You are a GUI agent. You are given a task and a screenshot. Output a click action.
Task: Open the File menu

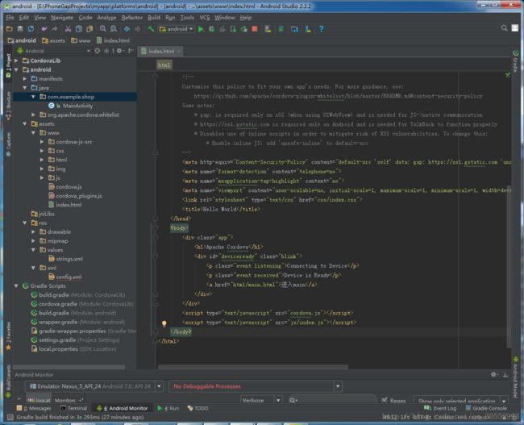tap(10, 18)
